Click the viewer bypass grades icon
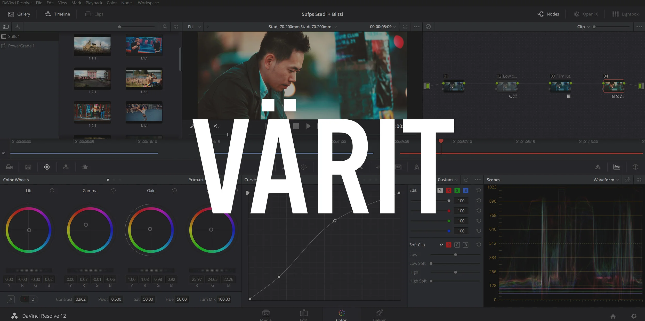645x321 pixels. click(x=428, y=27)
